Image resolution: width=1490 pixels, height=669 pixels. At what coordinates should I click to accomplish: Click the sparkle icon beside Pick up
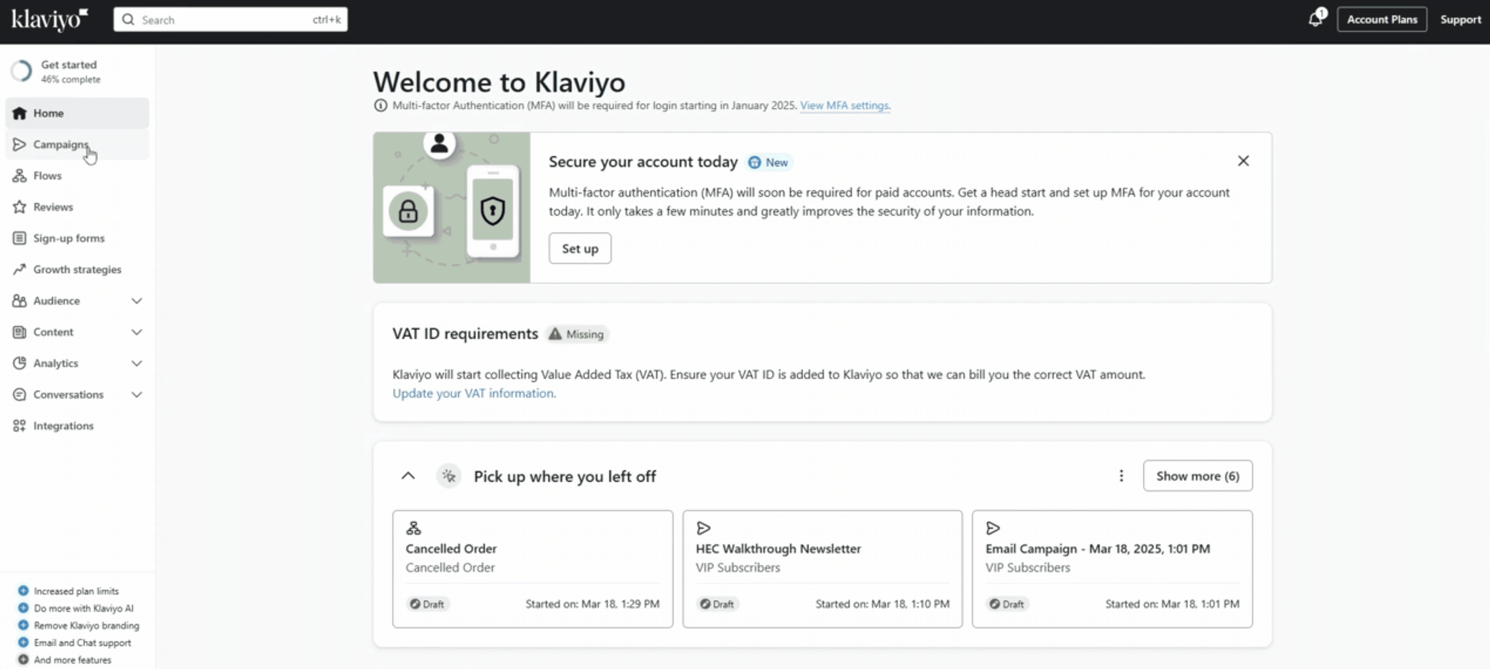click(449, 476)
